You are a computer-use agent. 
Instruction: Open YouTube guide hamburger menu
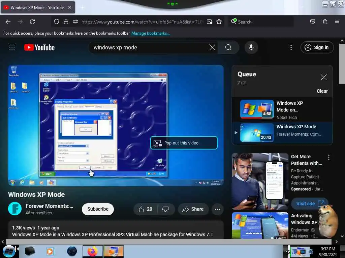pos(12,47)
